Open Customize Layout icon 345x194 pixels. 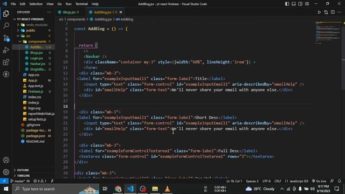click(307, 4)
